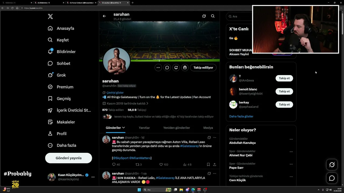
Task: Click Daha fazla göster link
Action: pos(241,116)
